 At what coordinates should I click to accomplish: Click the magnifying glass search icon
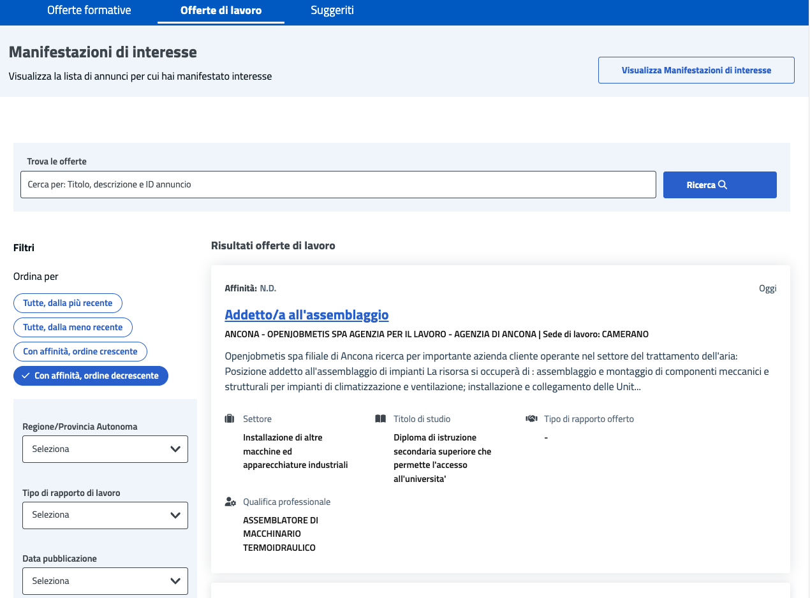coord(723,185)
